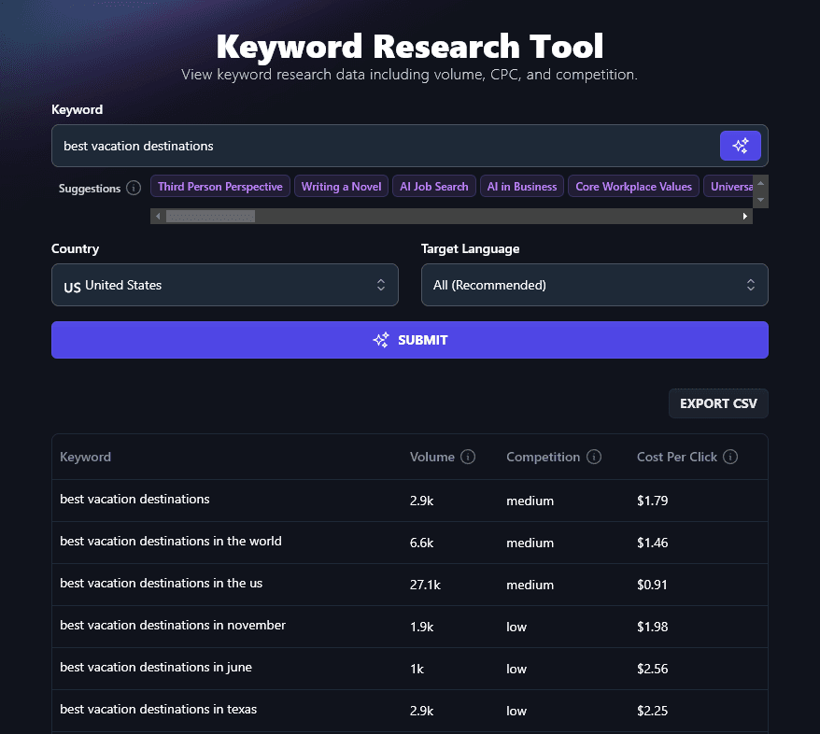
Task: Pick the AI Job Search suggestion chip
Action: coord(433,186)
